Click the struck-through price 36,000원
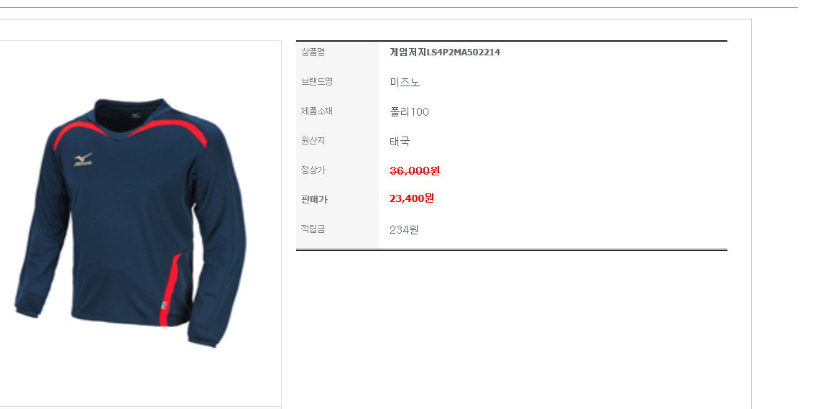Image resolution: width=828 pixels, height=409 pixels. tap(415, 170)
